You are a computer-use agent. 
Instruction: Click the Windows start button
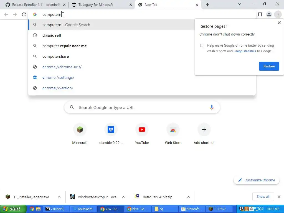point(13,209)
